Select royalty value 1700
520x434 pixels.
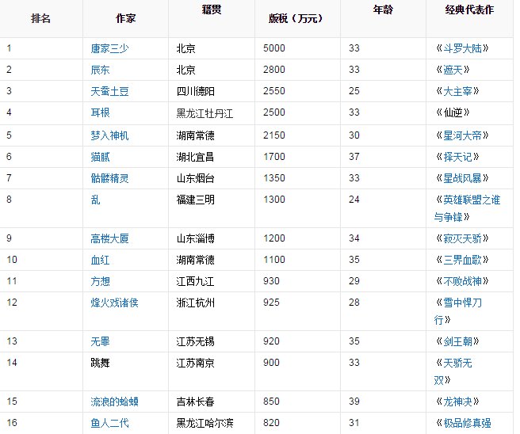(274, 156)
